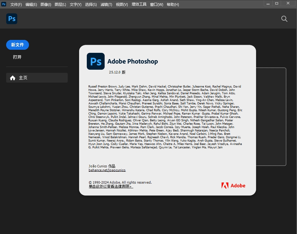This screenshot has height=234, width=297.
Task: Close the Photoshop window
Action: click(288, 3)
